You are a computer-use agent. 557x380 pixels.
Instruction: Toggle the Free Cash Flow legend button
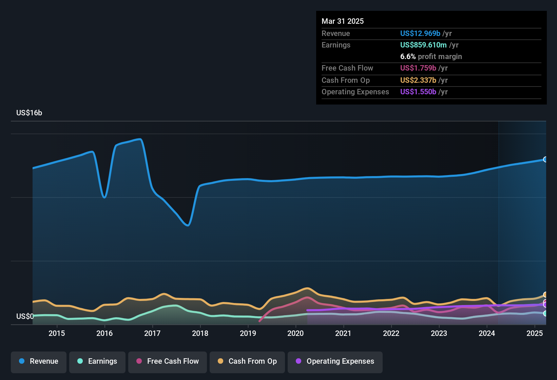[168, 362]
